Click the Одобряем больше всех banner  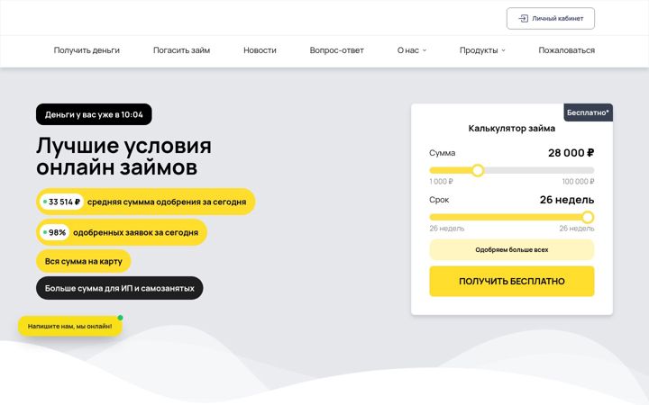512,249
